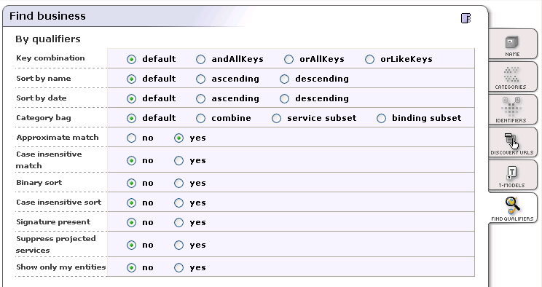Click the Case insensitive sort row label

[59, 203]
